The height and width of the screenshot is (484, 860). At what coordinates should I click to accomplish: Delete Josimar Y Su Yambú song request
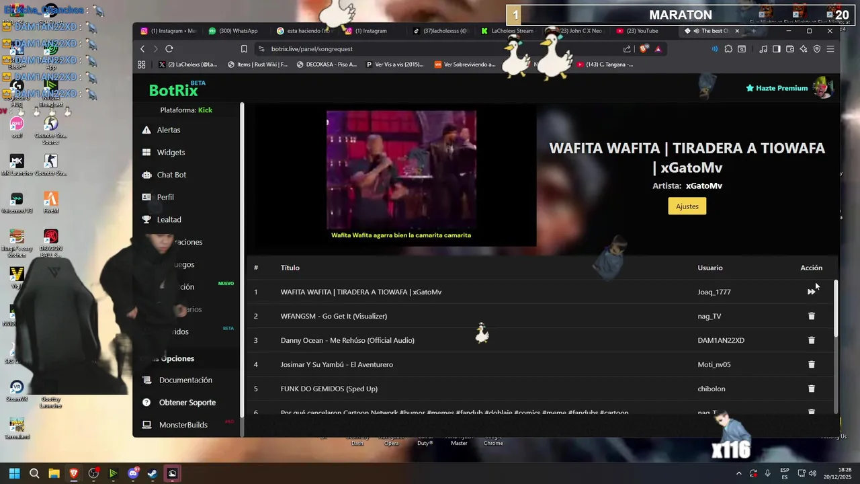click(811, 364)
